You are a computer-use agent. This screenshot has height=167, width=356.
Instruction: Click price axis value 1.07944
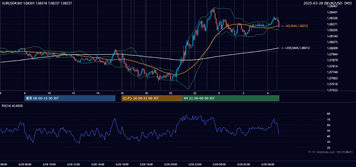333,54
